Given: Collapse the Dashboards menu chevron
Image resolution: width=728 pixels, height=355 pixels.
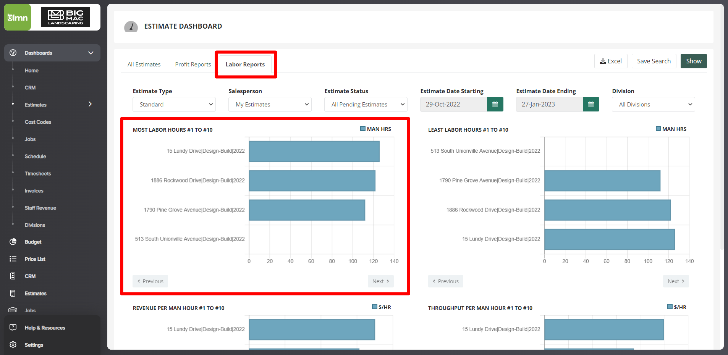Looking at the screenshot, I should point(91,53).
